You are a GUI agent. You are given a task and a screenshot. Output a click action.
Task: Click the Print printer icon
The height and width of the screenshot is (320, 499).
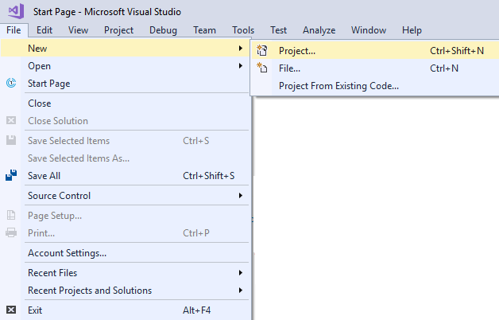[x=11, y=232]
